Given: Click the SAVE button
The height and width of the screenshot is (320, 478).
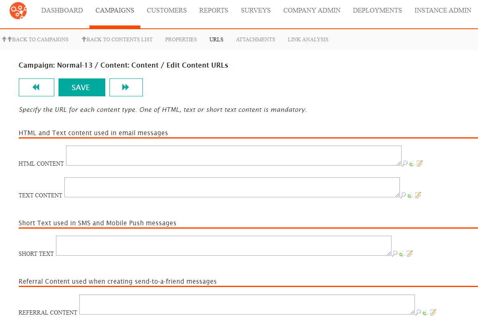Looking at the screenshot, I should [x=82, y=87].
